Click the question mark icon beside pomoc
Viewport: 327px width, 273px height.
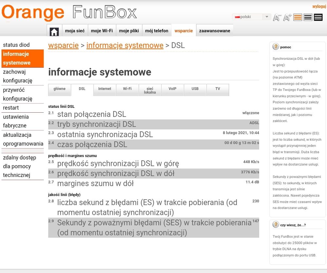point(276,47)
